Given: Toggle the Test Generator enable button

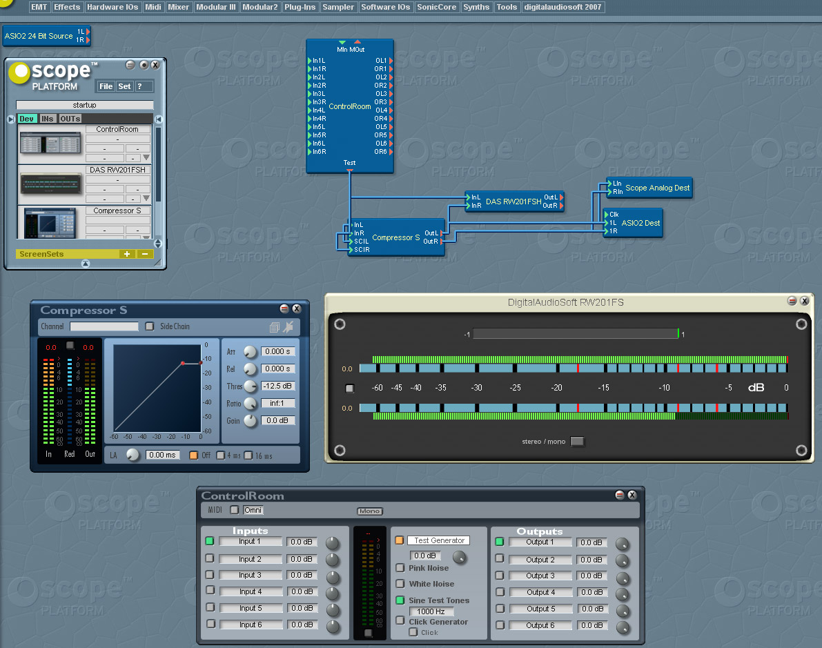Looking at the screenshot, I should (400, 540).
